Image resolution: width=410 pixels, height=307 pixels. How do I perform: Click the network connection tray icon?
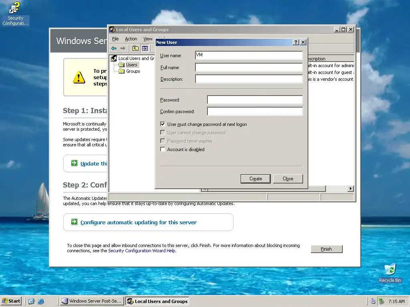pos(382,301)
